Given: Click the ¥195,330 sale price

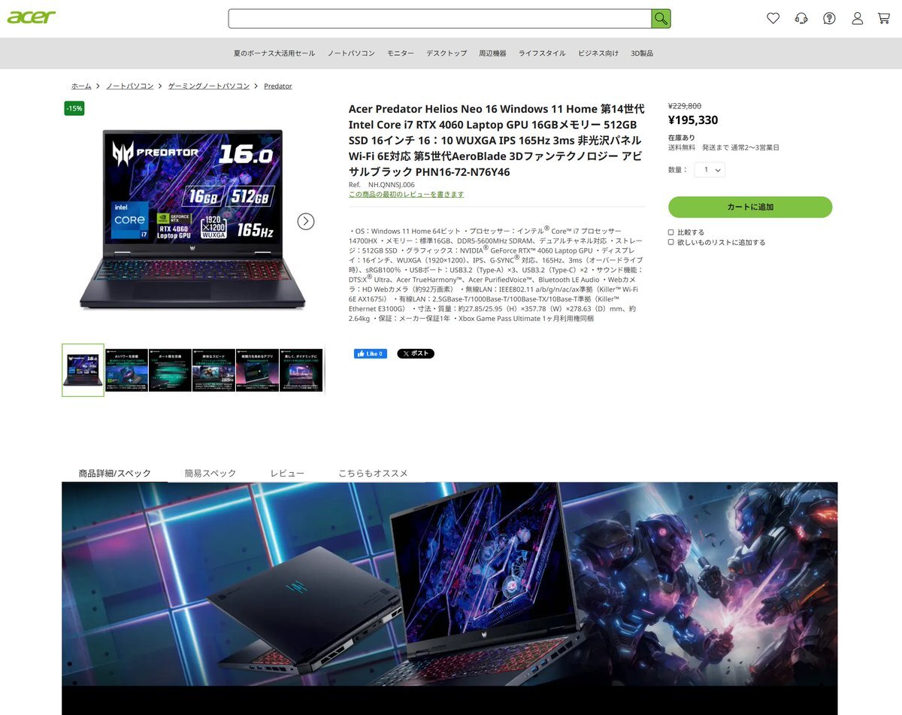Looking at the screenshot, I should coord(693,120).
